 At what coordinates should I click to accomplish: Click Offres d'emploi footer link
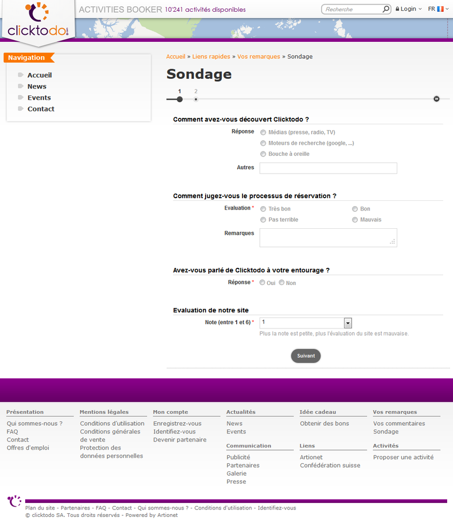[28, 448]
